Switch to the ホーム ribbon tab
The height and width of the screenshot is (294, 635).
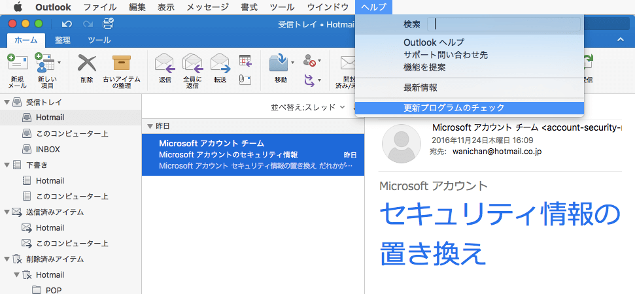point(26,40)
